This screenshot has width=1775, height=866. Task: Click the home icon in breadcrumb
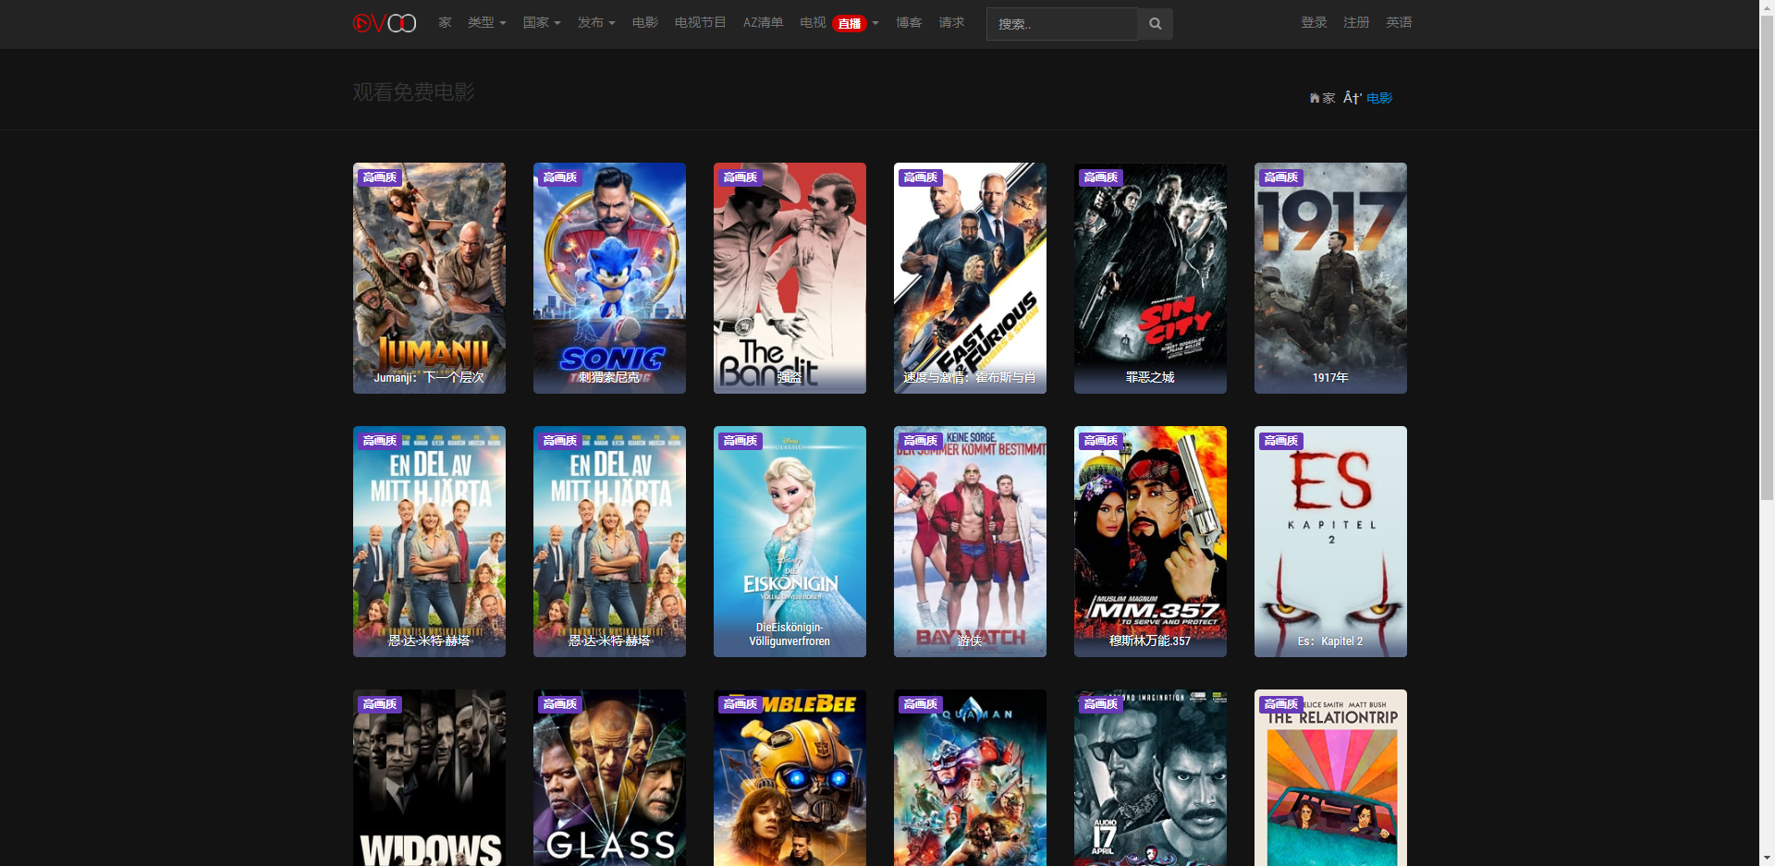pyautogui.click(x=1315, y=98)
